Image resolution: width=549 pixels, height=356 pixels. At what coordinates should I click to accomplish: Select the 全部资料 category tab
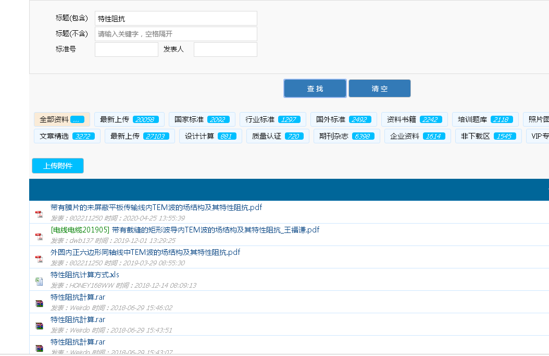point(61,119)
